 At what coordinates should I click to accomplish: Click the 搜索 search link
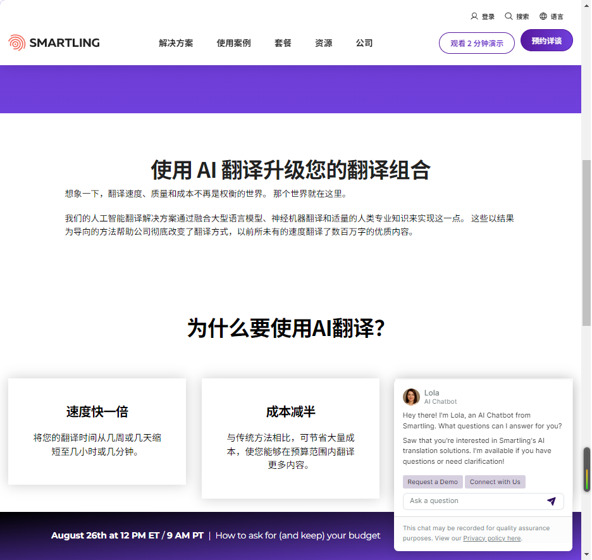click(x=522, y=16)
